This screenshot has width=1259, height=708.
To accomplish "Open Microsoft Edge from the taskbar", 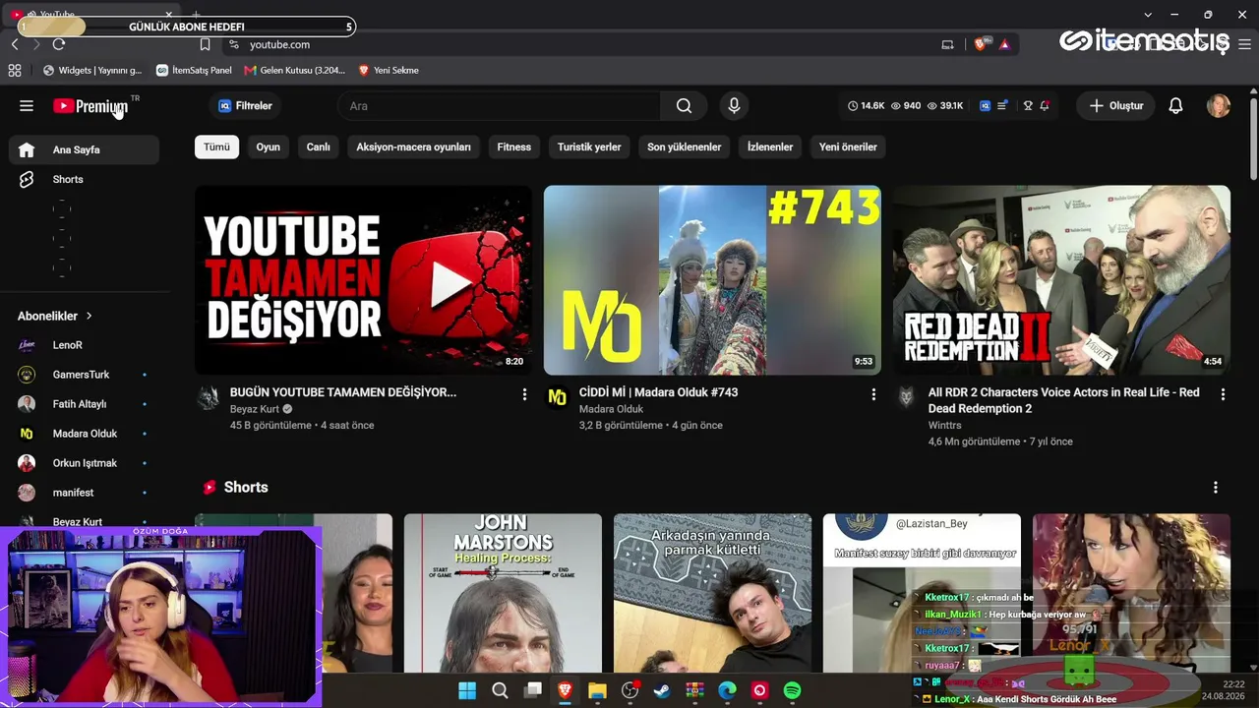I will (727, 691).
